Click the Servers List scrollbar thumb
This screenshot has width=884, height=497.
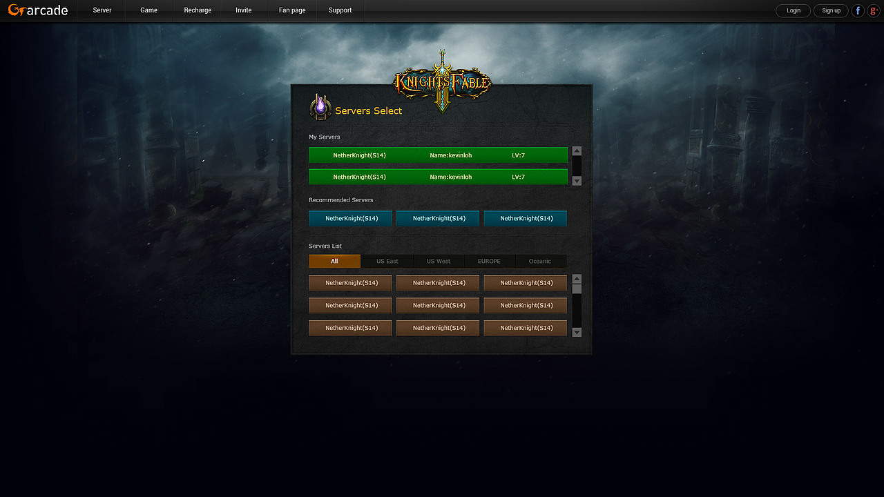577,289
